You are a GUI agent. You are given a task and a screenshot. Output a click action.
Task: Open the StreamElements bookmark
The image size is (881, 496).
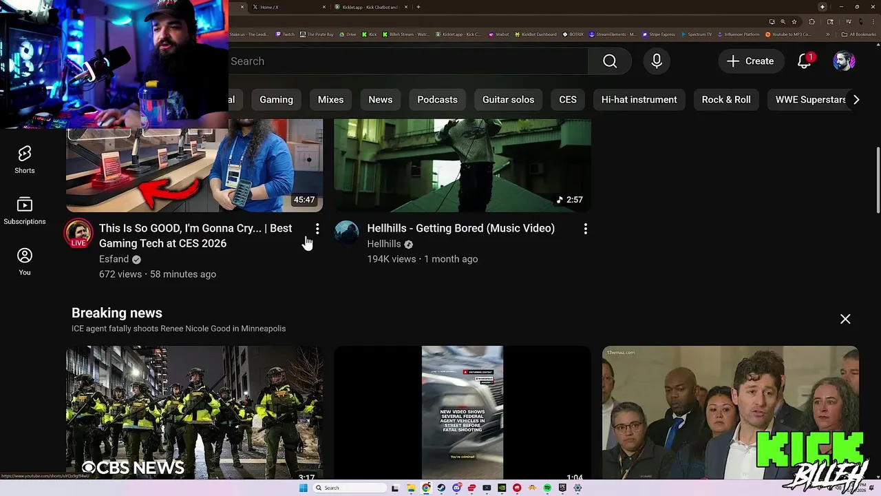(613, 34)
